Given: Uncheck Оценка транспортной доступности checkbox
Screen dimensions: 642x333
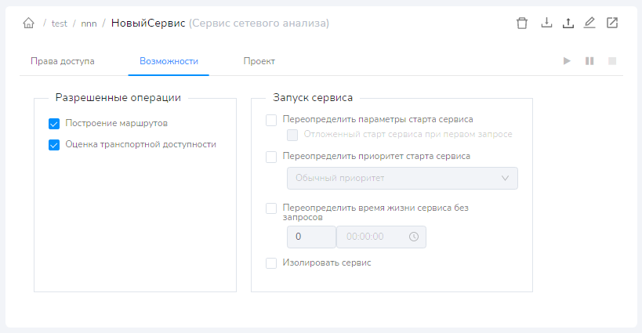Looking at the screenshot, I should point(54,144).
